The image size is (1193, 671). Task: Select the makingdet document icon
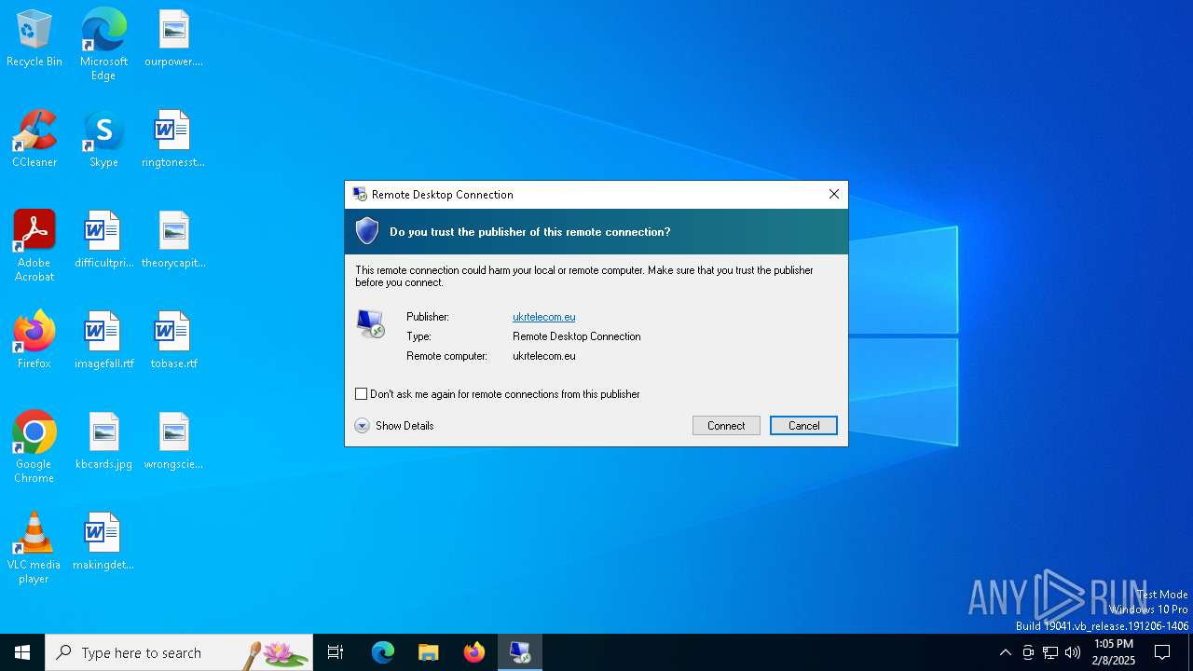coord(103,541)
